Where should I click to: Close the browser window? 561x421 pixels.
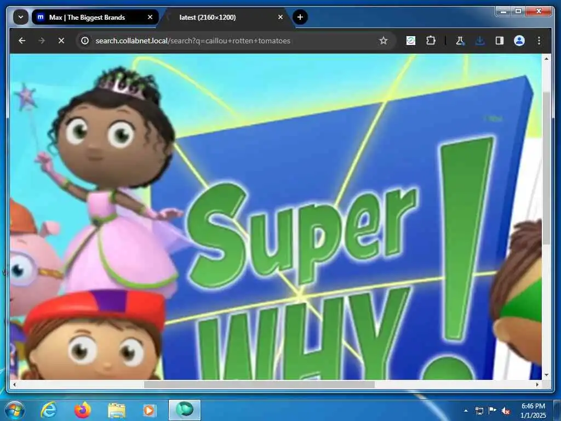pyautogui.click(x=539, y=11)
